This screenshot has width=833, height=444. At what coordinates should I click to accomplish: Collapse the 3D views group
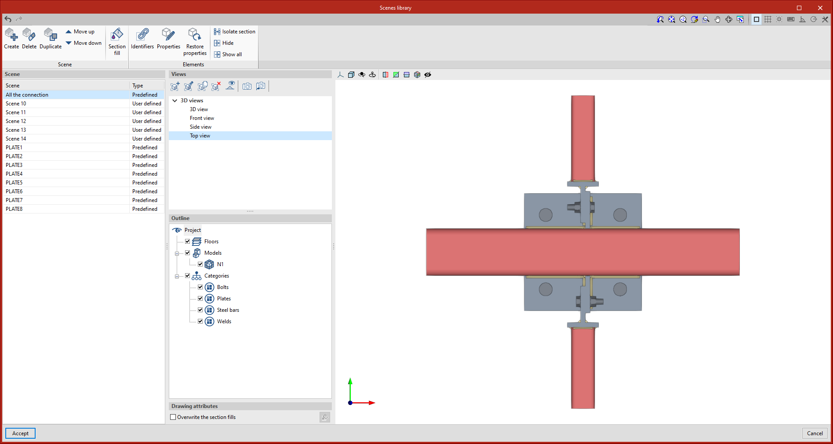coord(175,101)
